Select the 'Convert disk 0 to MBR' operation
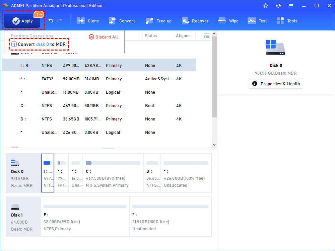The height and width of the screenshot is (251, 335). (39, 44)
